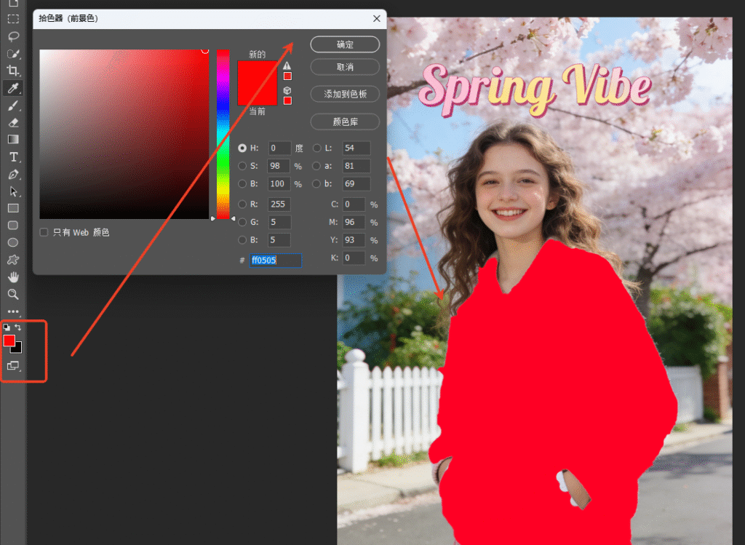Swap foreground and background colors icon
The image size is (745, 545).
[18, 328]
